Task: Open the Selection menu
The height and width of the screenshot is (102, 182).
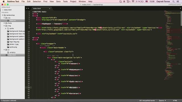Action: click(x=37, y=1)
